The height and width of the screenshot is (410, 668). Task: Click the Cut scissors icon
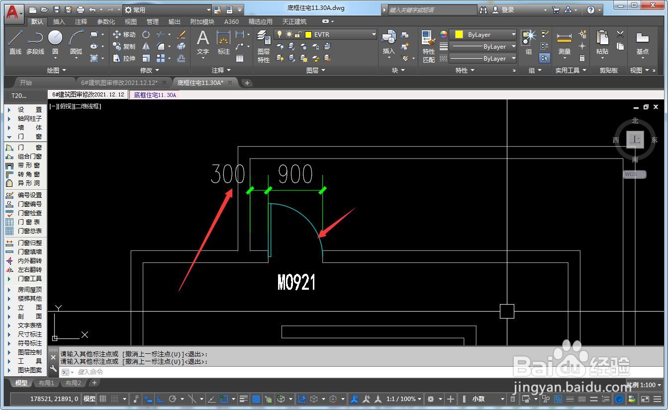(620, 34)
